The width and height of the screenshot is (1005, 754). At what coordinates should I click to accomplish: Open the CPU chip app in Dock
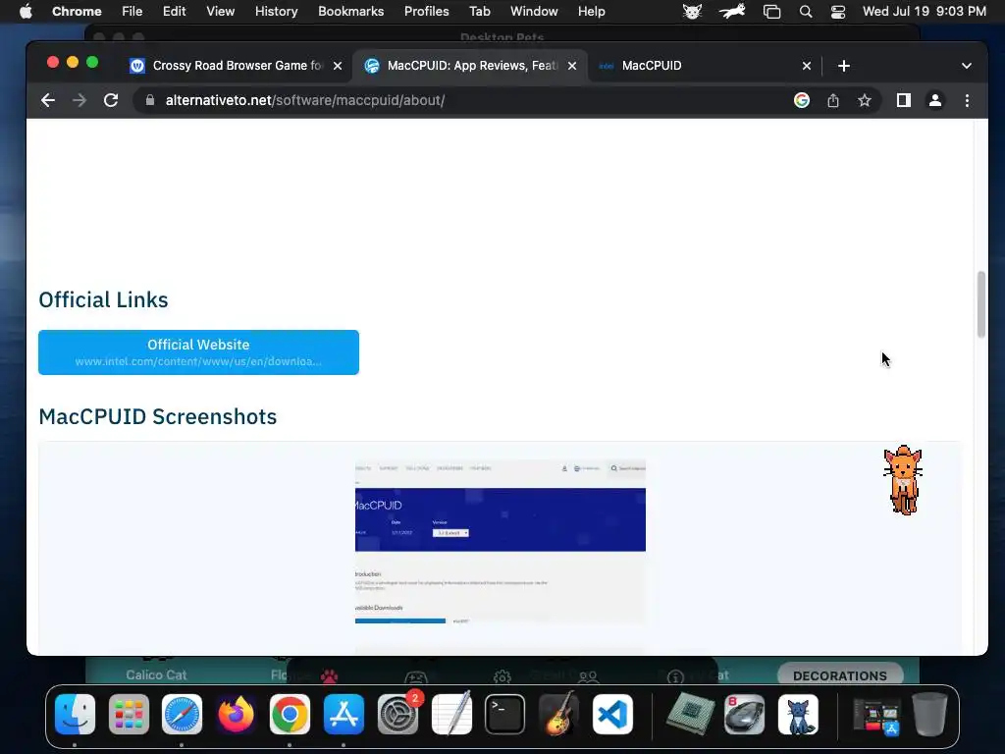click(690, 715)
